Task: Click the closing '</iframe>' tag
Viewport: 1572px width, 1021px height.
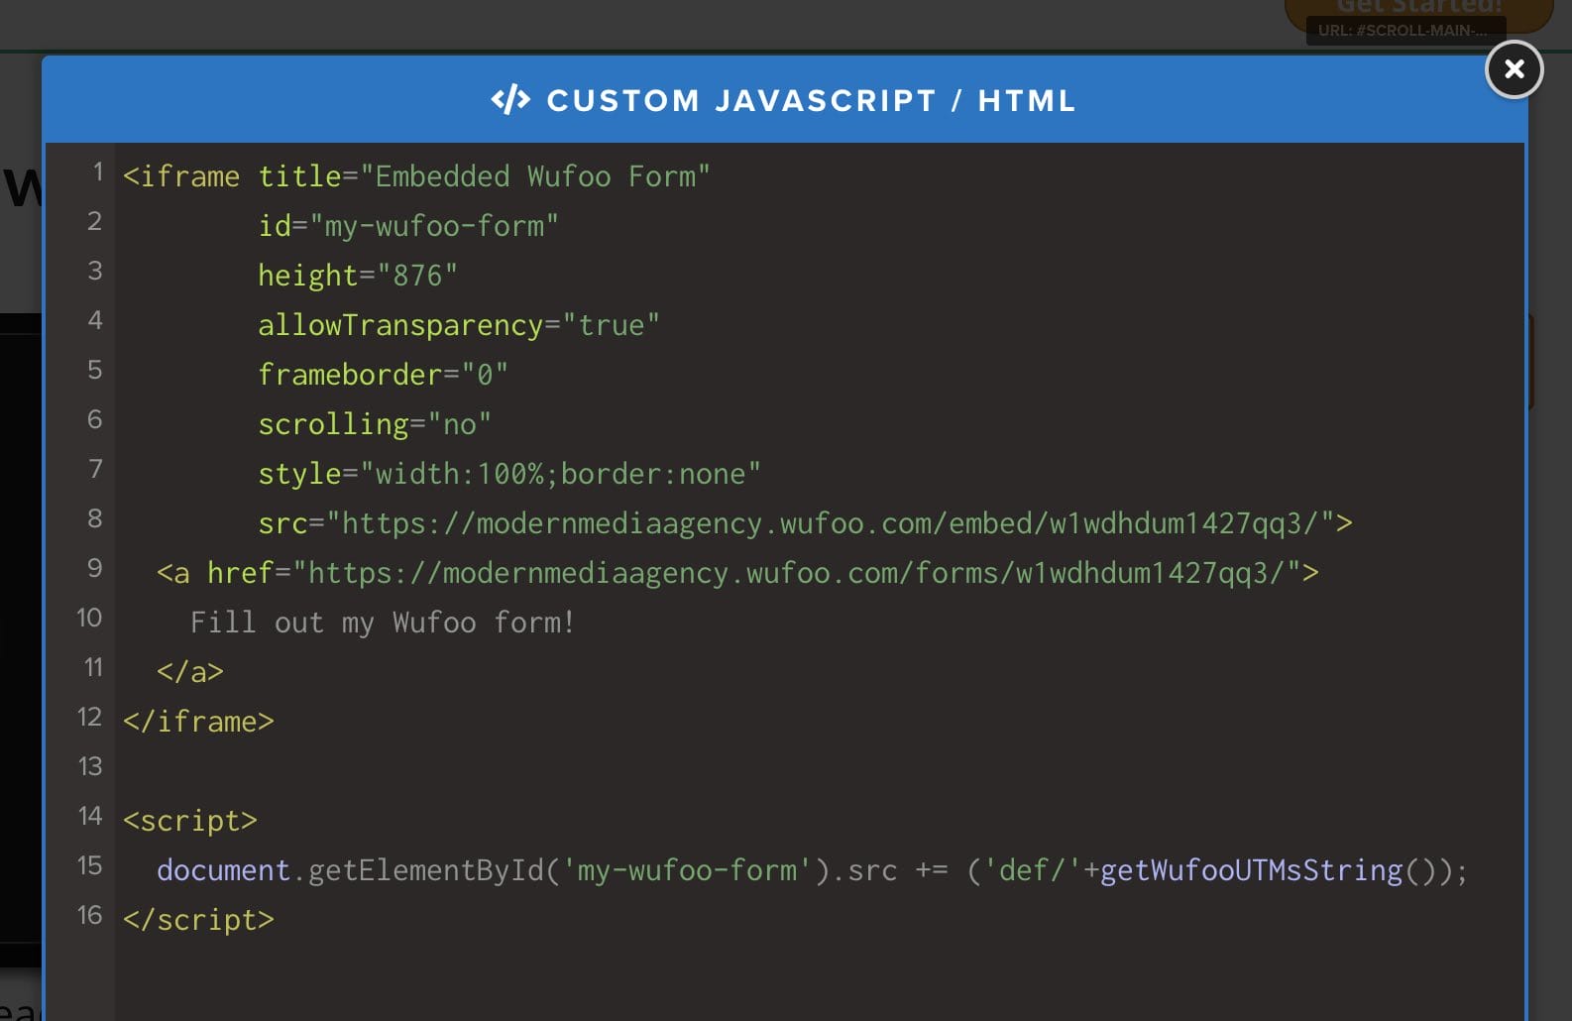Action: click(198, 722)
